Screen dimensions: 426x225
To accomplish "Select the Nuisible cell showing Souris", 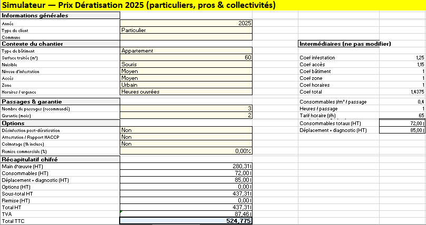I will click(187, 64).
